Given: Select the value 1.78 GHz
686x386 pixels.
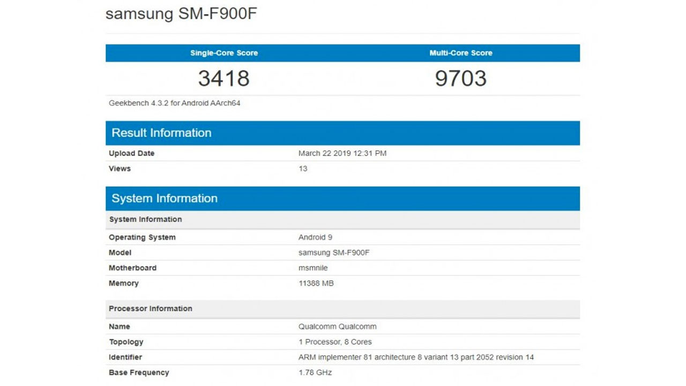Looking at the screenshot, I should (315, 373).
